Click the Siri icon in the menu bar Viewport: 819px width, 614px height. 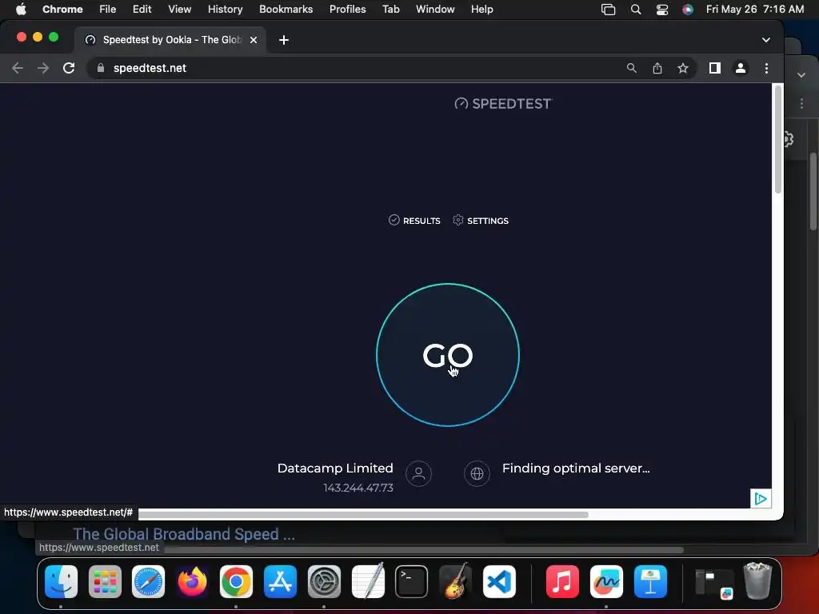coord(688,9)
